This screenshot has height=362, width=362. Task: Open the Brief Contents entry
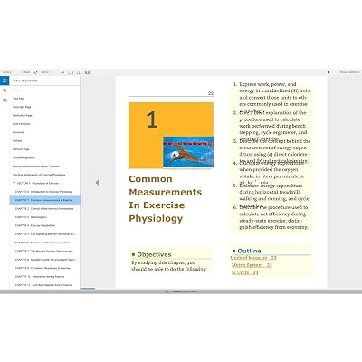click(21, 124)
